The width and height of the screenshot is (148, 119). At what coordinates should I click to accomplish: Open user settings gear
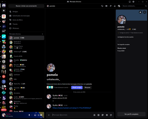click(41, 115)
